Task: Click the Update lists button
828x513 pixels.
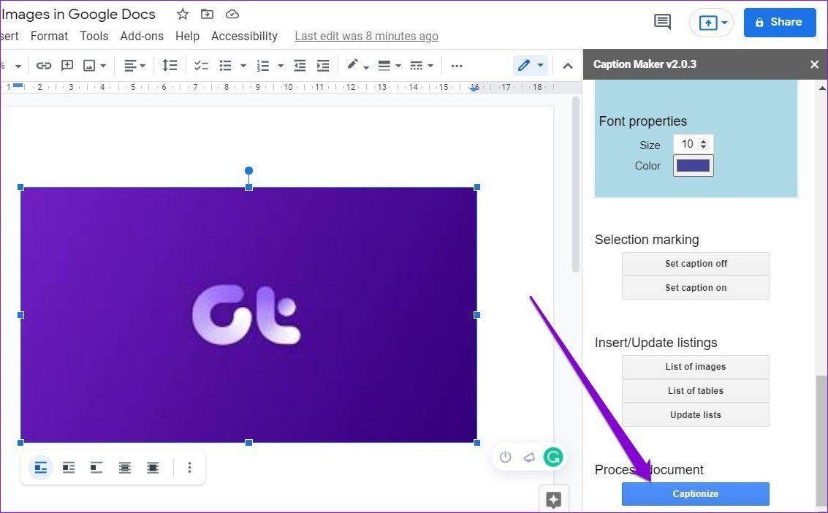Action: pyautogui.click(x=696, y=415)
